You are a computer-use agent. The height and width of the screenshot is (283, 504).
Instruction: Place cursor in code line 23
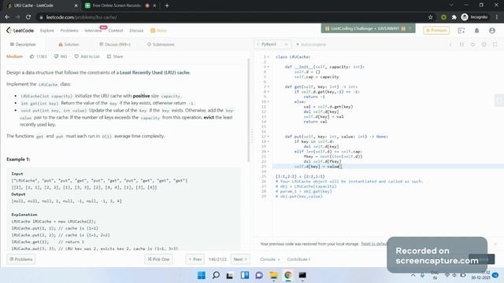(x=388, y=167)
